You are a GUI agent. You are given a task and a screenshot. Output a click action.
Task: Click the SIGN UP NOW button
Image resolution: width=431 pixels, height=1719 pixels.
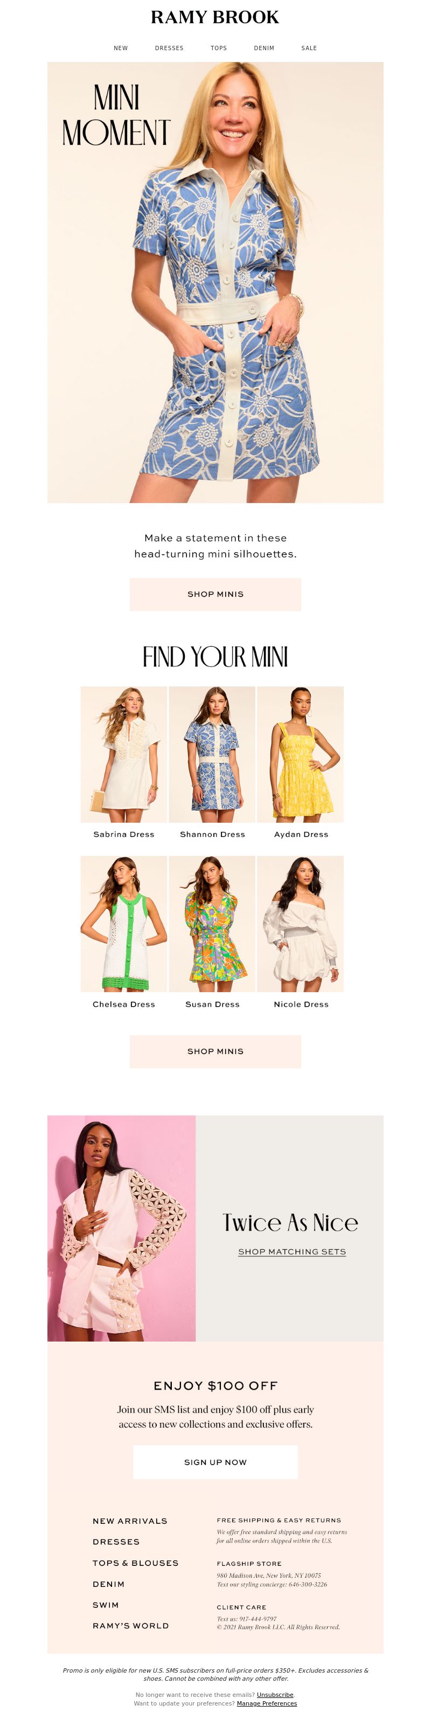click(215, 1462)
